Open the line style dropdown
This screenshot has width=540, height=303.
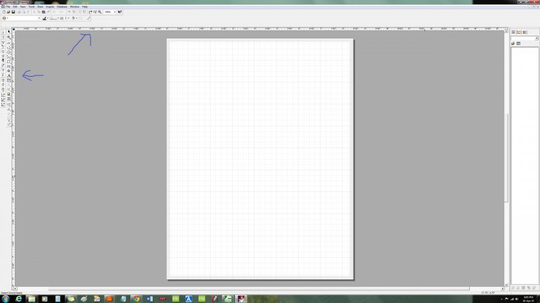tap(58, 18)
